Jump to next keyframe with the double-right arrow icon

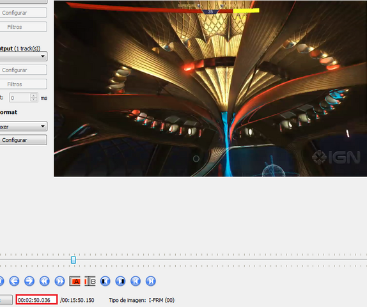59,281
